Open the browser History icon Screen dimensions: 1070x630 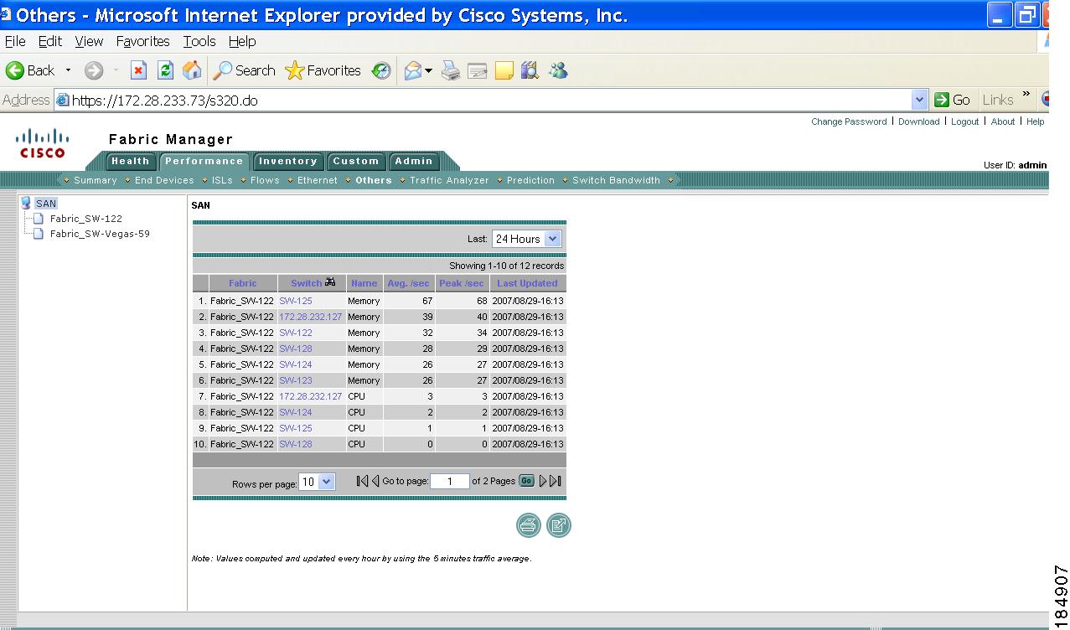381,71
